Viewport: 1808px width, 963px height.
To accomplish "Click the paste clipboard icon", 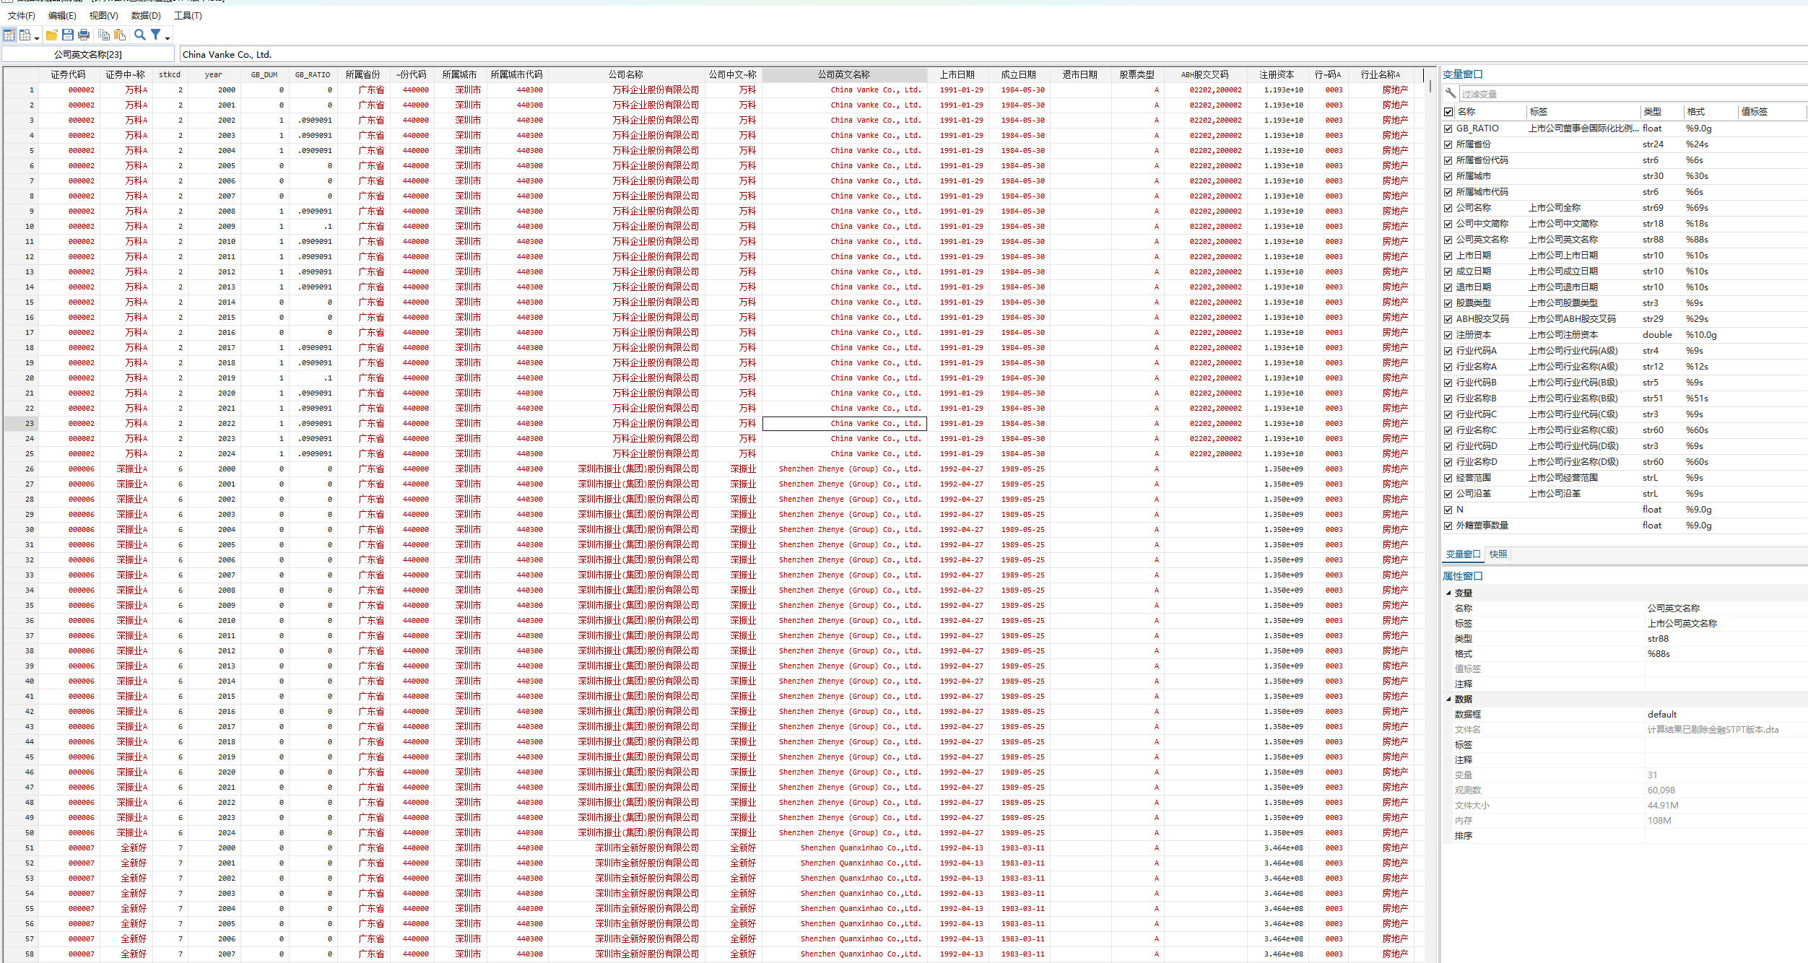I will coord(120,35).
